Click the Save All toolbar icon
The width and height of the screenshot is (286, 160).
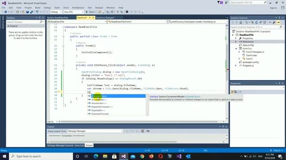[x=32, y=12]
